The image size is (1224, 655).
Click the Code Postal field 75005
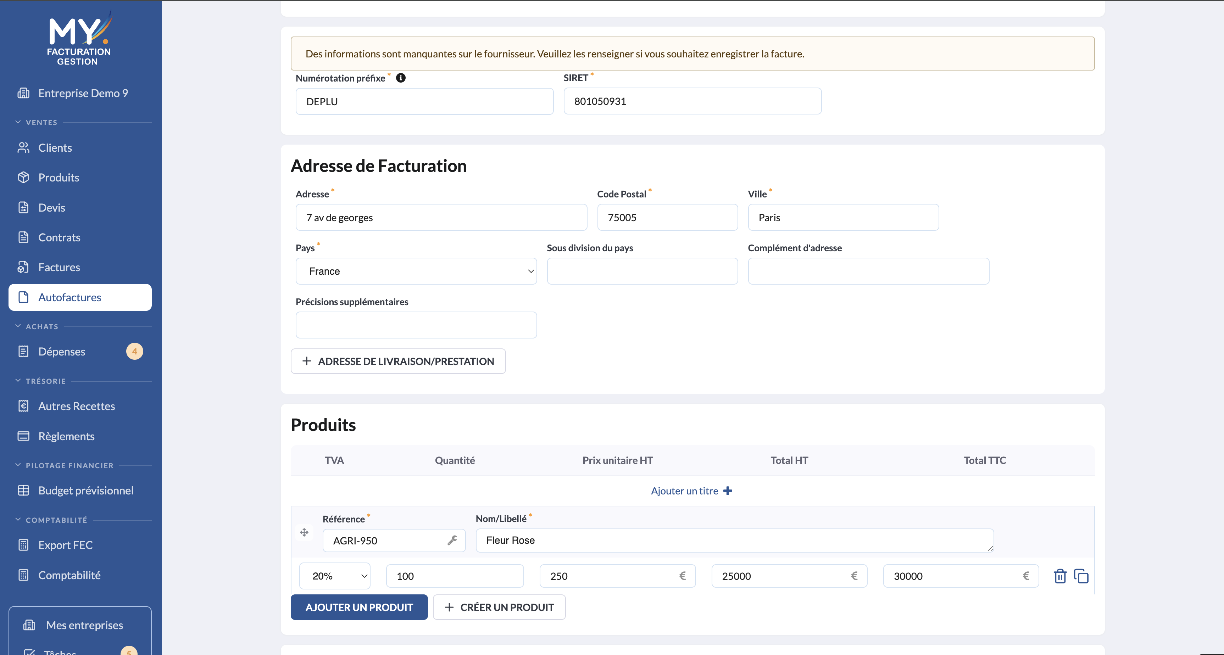(667, 218)
